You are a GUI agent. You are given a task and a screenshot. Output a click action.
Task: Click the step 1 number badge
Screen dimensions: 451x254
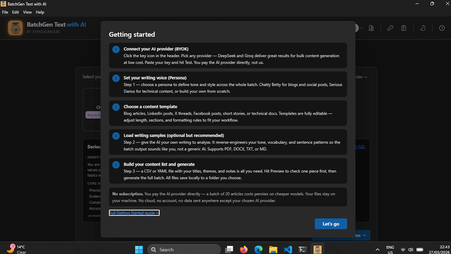(x=116, y=49)
